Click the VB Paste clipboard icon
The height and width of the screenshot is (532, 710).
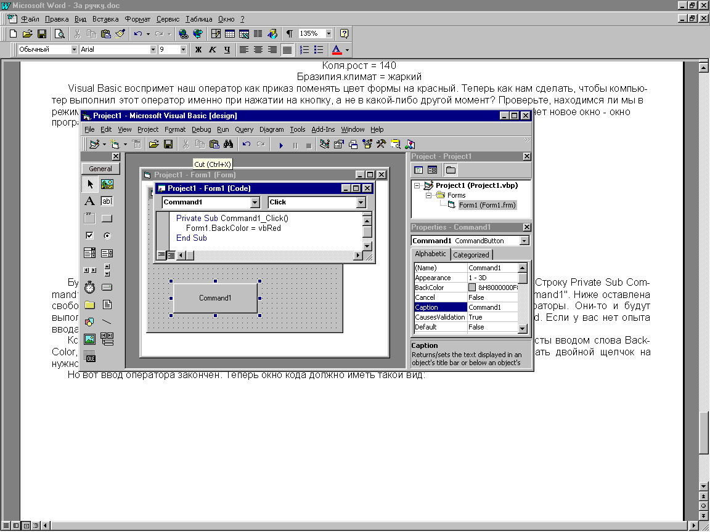click(x=214, y=144)
